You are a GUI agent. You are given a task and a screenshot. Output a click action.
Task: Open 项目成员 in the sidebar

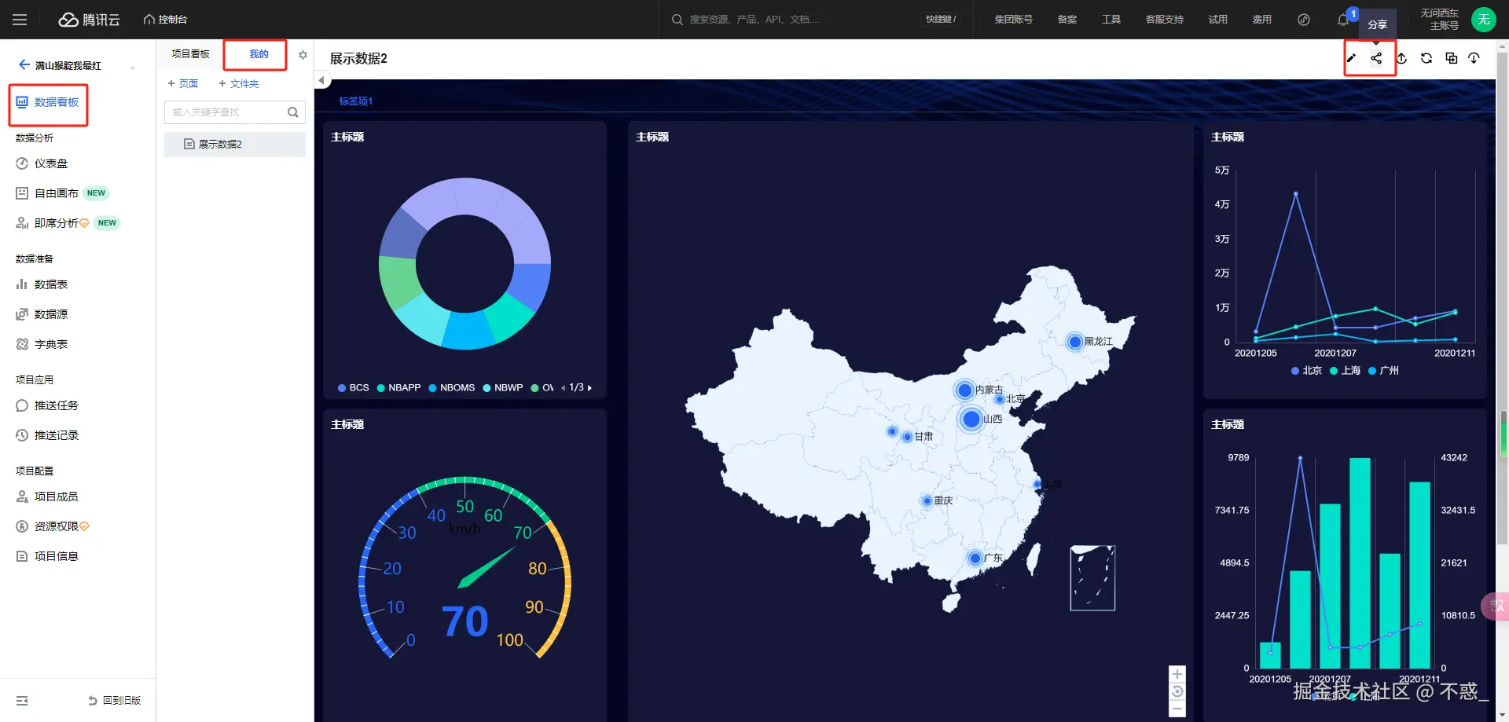48,497
